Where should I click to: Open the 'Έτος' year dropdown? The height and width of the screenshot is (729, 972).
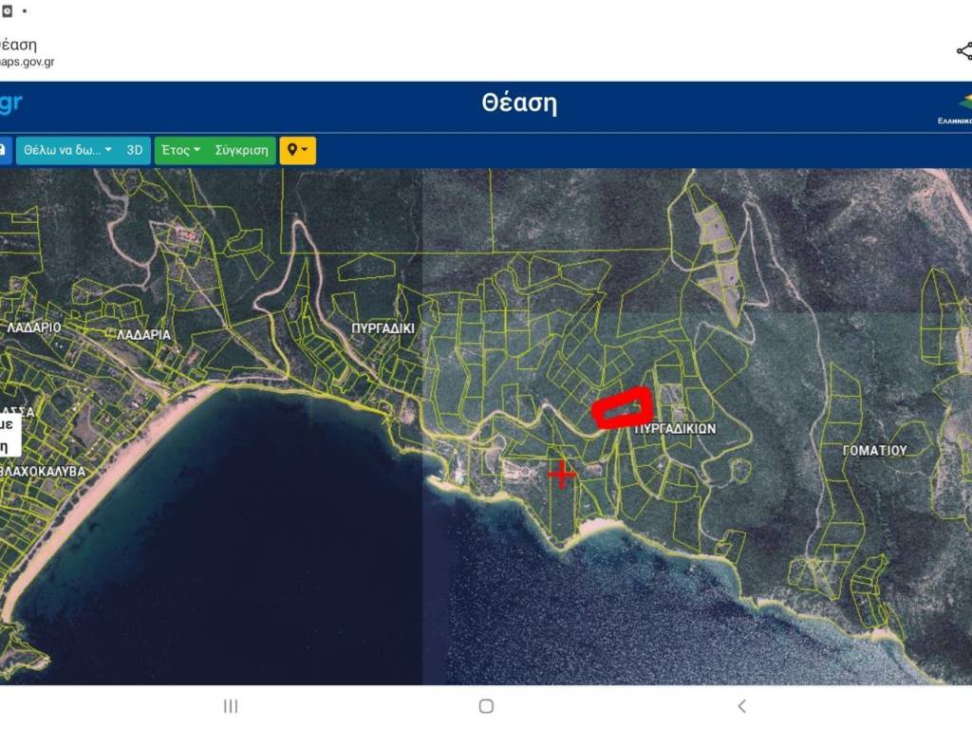coord(180,150)
